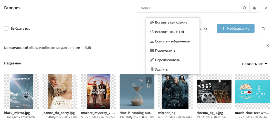Viewport: 274px width, 124px height.
Task: Select the jeanne_du_barry.jpg thumbnail
Action: tap(60, 92)
